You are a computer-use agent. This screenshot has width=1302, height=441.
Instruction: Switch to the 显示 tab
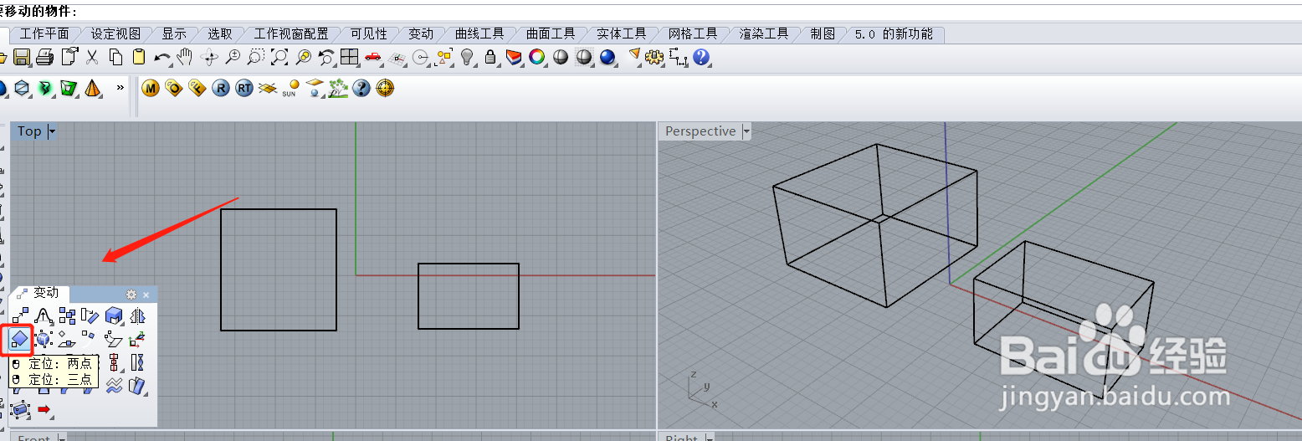click(x=174, y=34)
